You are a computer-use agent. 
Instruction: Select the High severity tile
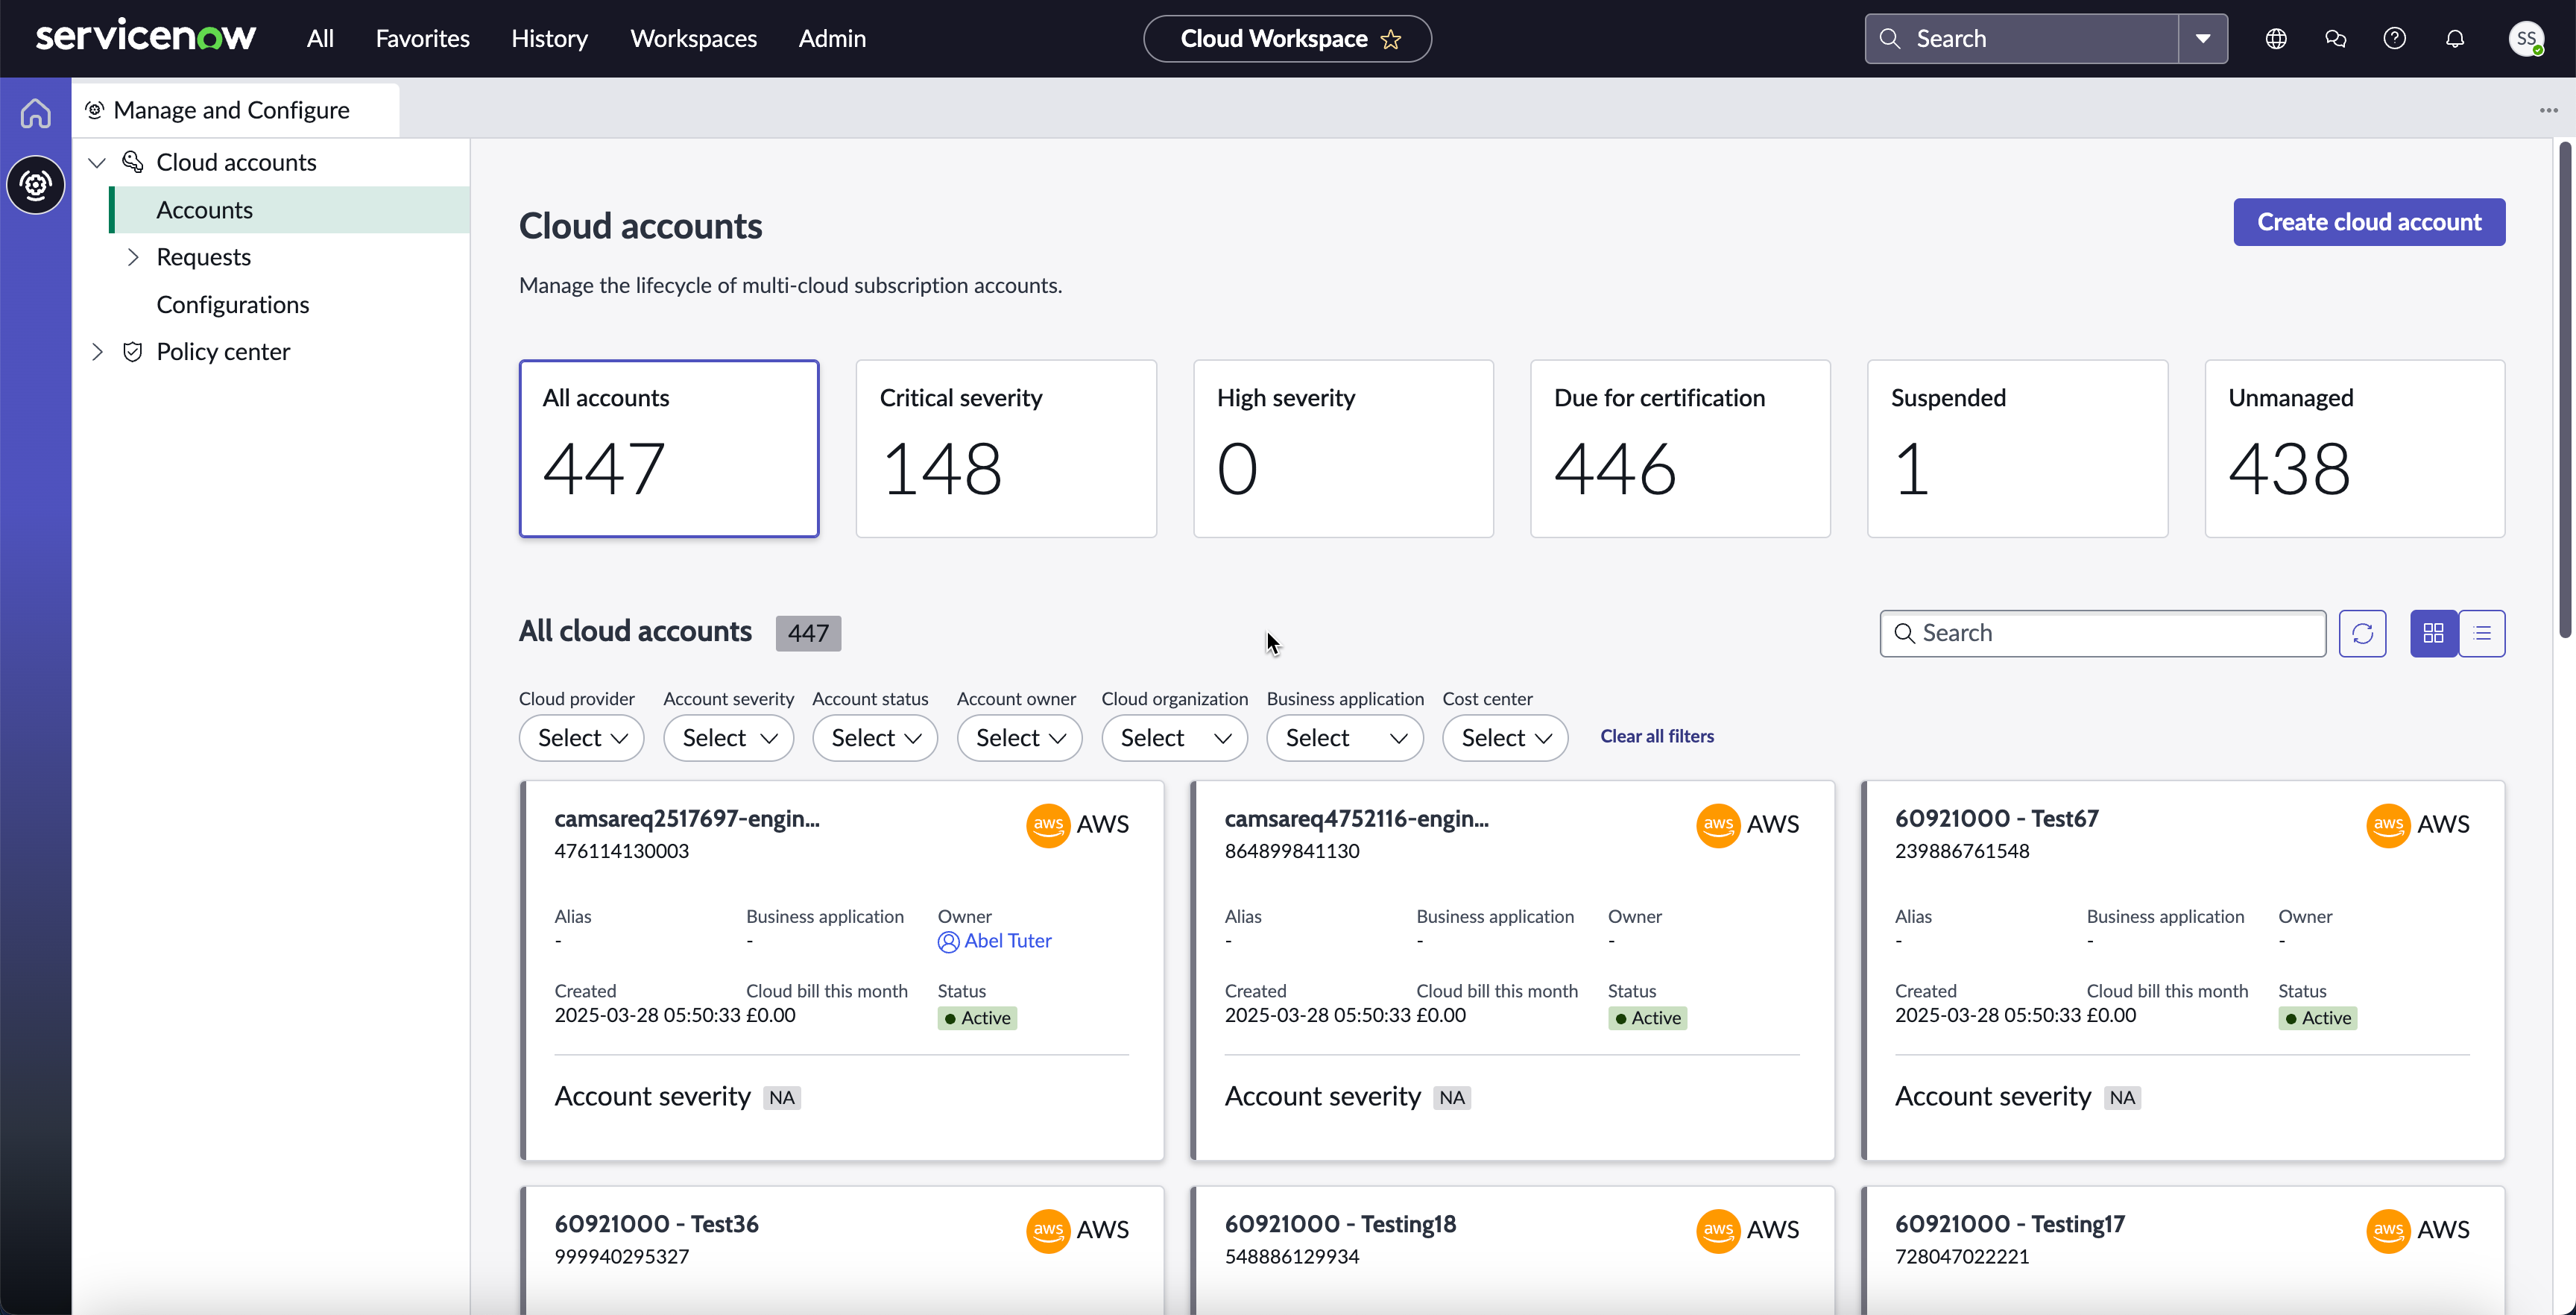[1343, 448]
